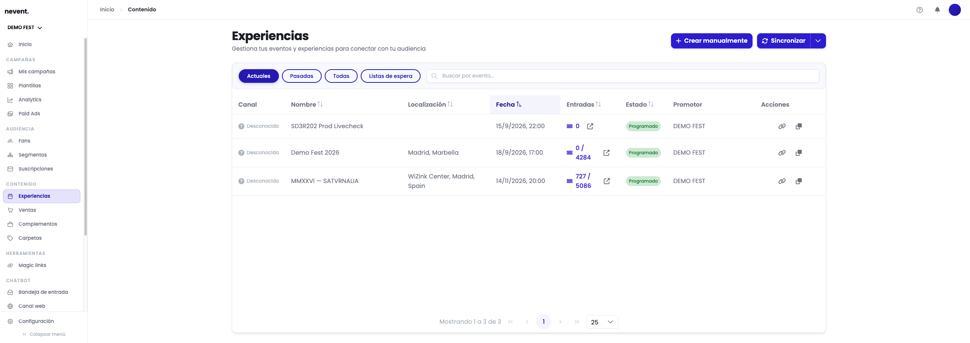
Task: Select page 1 in pagination
Action: 544,322
